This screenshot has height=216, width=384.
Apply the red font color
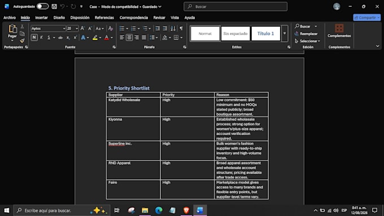click(107, 37)
